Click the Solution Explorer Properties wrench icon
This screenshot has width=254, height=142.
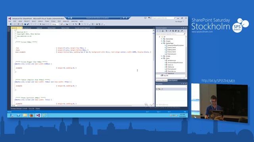point(182,31)
